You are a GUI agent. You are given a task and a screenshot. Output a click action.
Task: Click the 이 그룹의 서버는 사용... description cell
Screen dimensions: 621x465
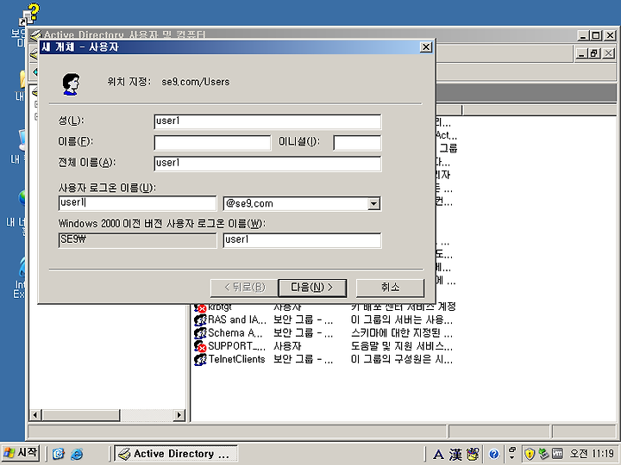402,319
